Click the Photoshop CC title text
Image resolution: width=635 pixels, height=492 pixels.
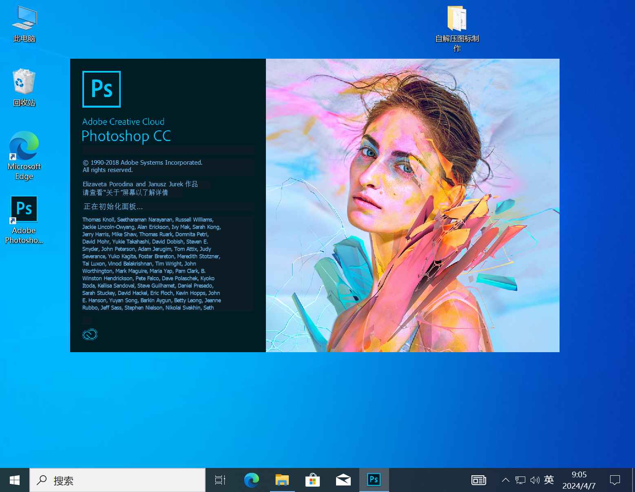pyautogui.click(x=126, y=136)
